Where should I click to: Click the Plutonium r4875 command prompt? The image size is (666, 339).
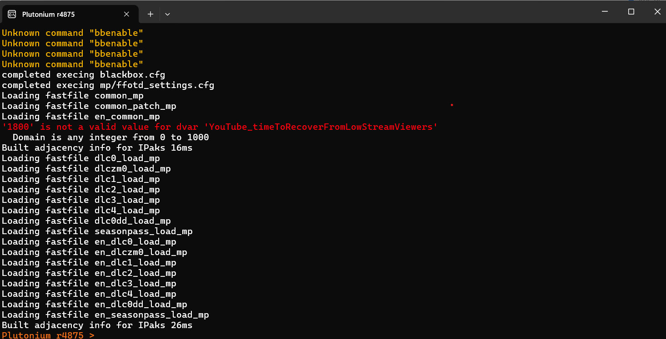coord(48,335)
